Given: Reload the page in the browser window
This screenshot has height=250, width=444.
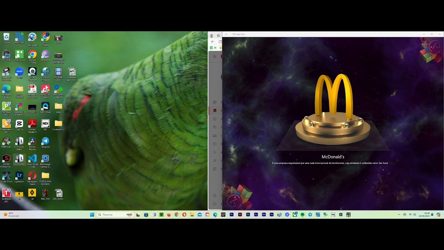Looking at the screenshot, I should pos(220,42).
